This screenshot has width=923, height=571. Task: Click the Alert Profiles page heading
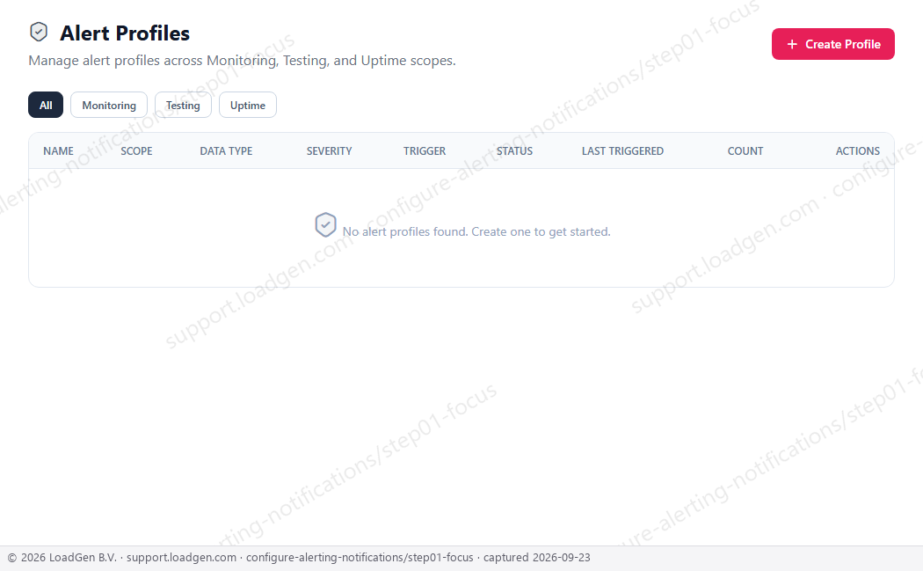pyautogui.click(x=125, y=33)
